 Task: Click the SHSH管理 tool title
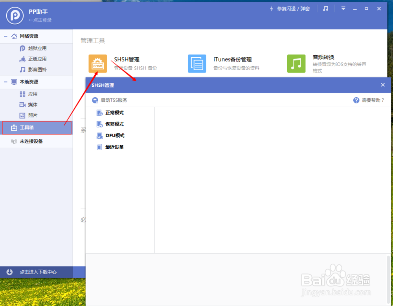127,60
